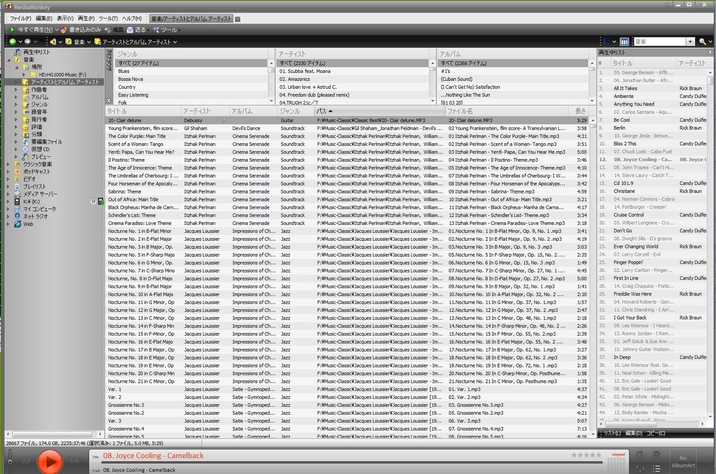Open the ツール(T) menu in the menu bar
This screenshot has height=474, width=716.
[x=109, y=18]
